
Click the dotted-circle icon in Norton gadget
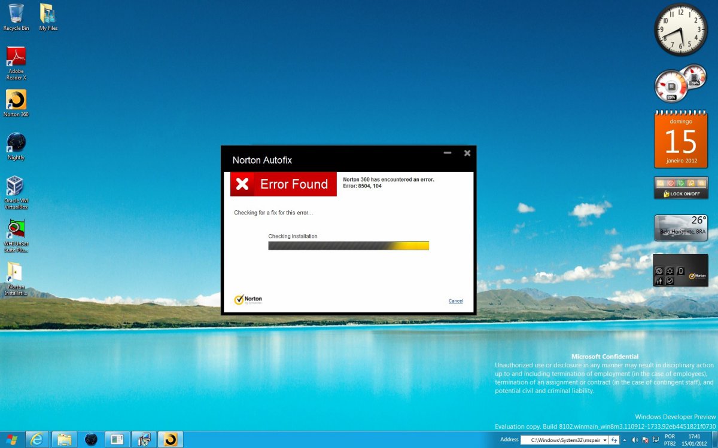click(670, 271)
